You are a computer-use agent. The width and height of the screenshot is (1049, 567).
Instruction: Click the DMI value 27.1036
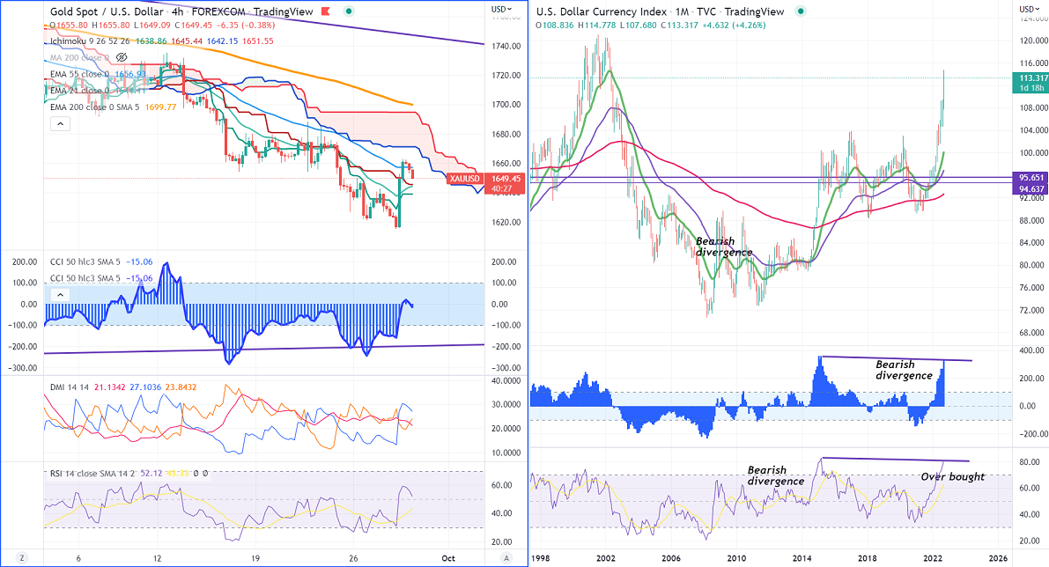(145, 387)
